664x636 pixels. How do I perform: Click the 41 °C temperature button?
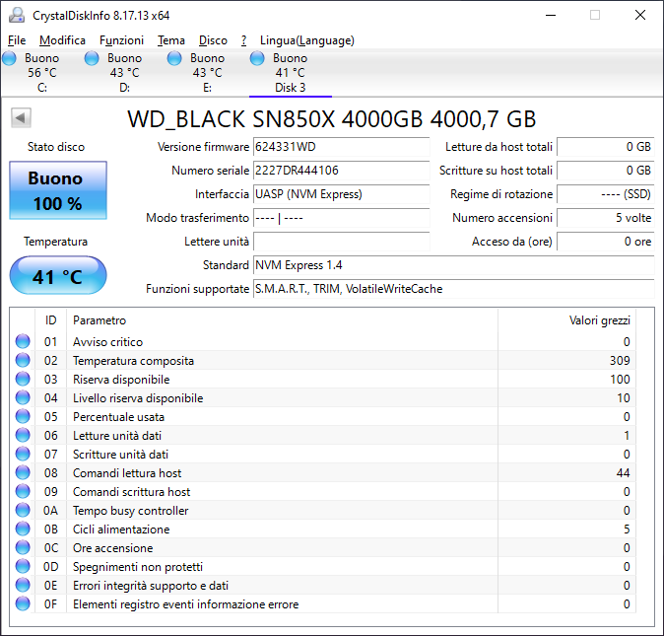(58, 275)
